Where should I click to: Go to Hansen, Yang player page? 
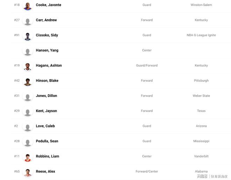47,50
